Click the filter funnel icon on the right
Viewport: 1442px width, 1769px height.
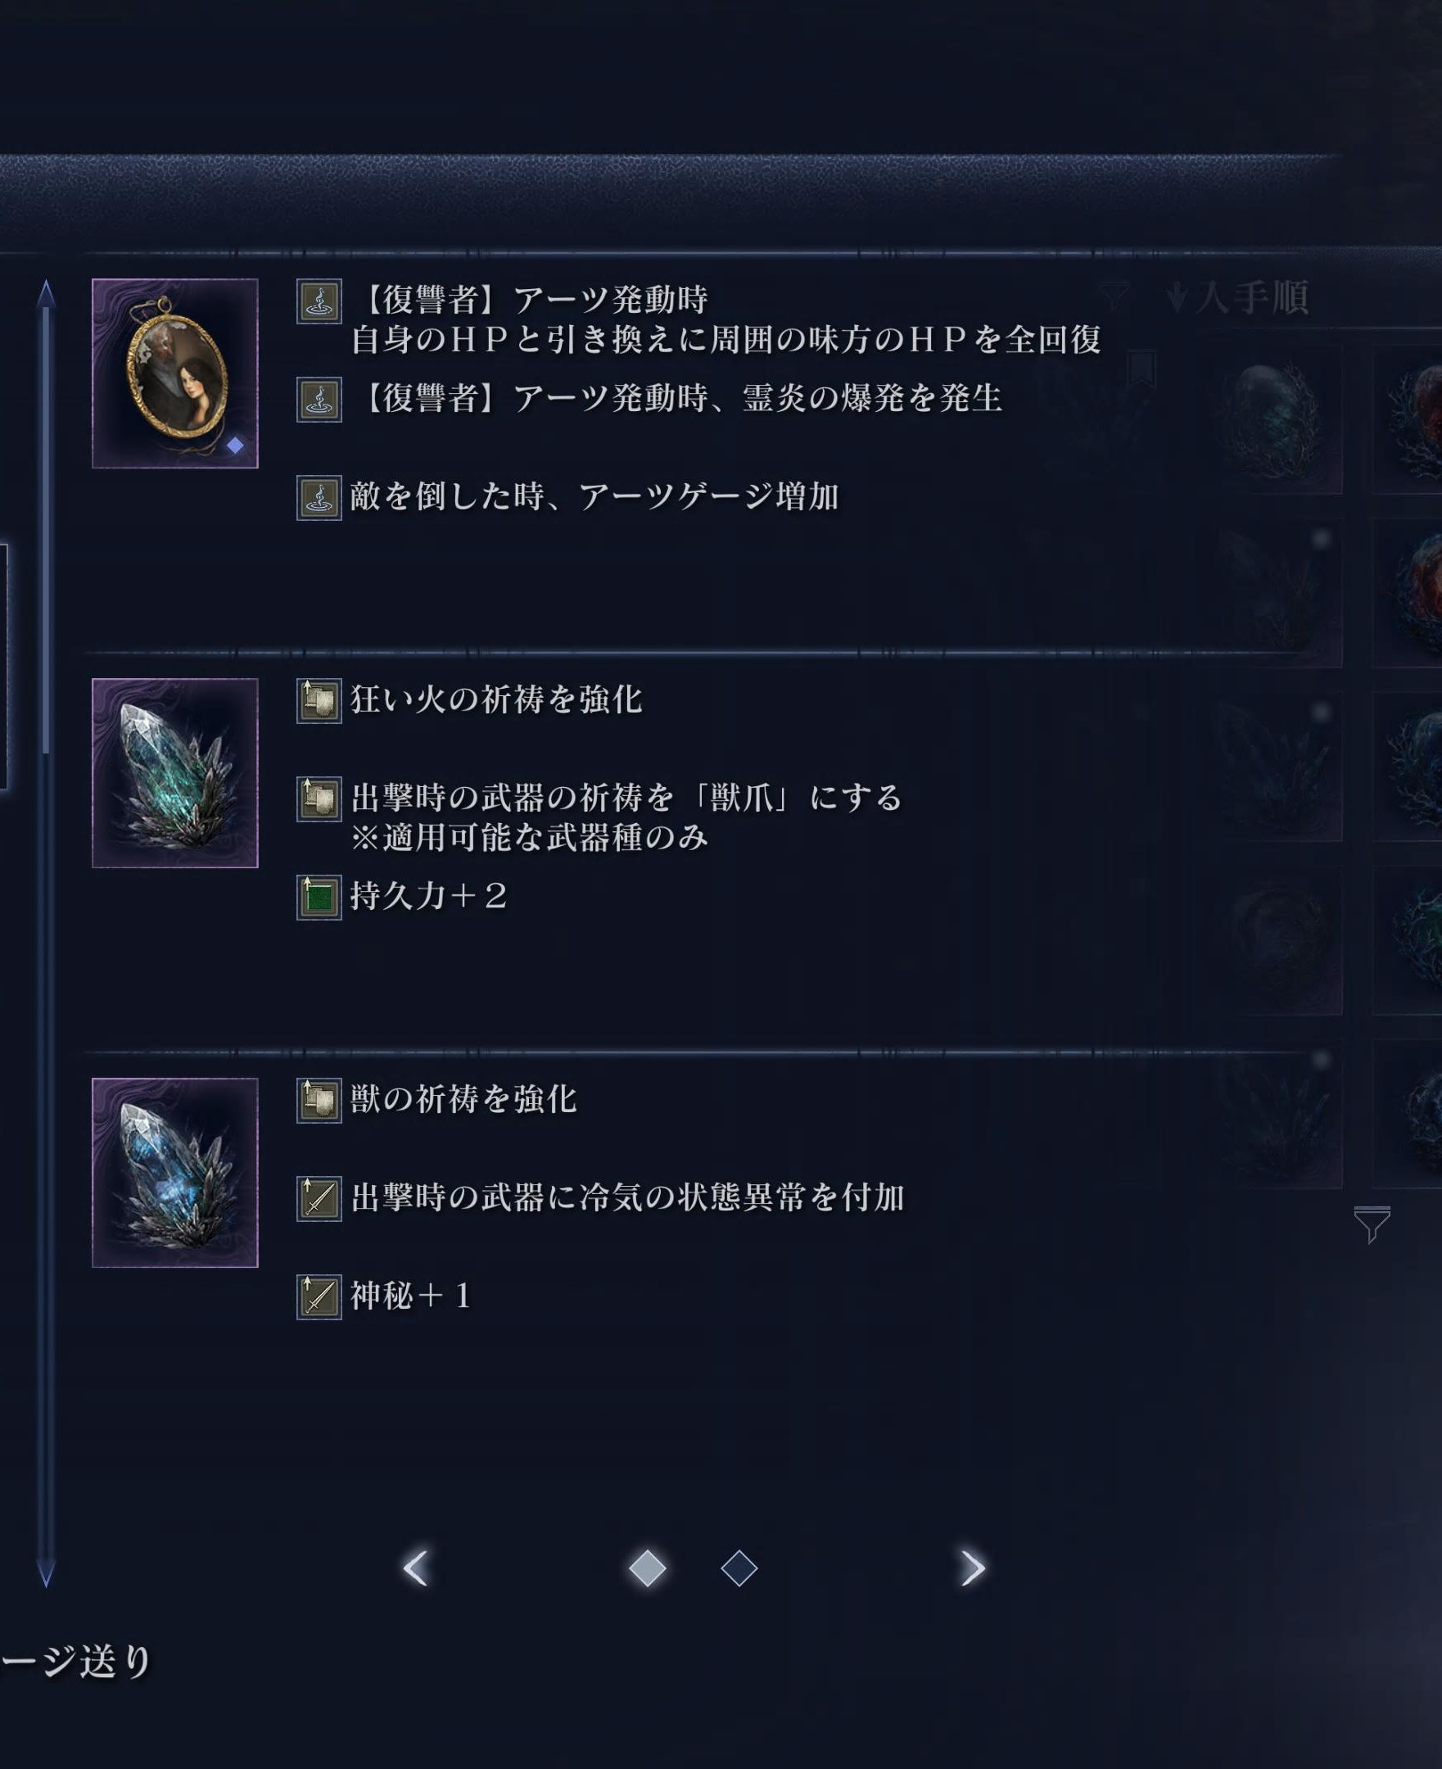pyautogui.click(x=1372, y=1224)
